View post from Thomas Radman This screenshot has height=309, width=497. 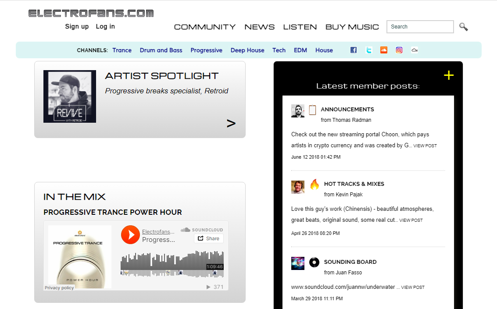pyautogui.click(x=425, y=146)
